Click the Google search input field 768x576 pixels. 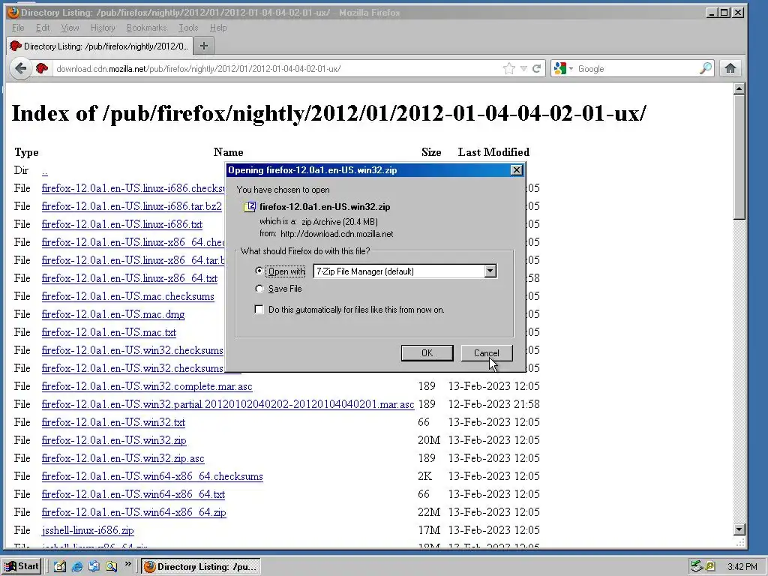coord(637,68)
